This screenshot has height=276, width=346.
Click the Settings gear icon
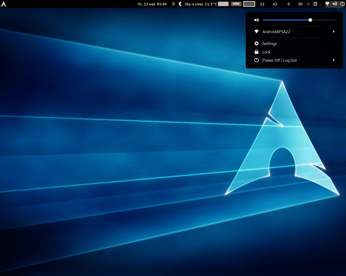click(257, 43)
